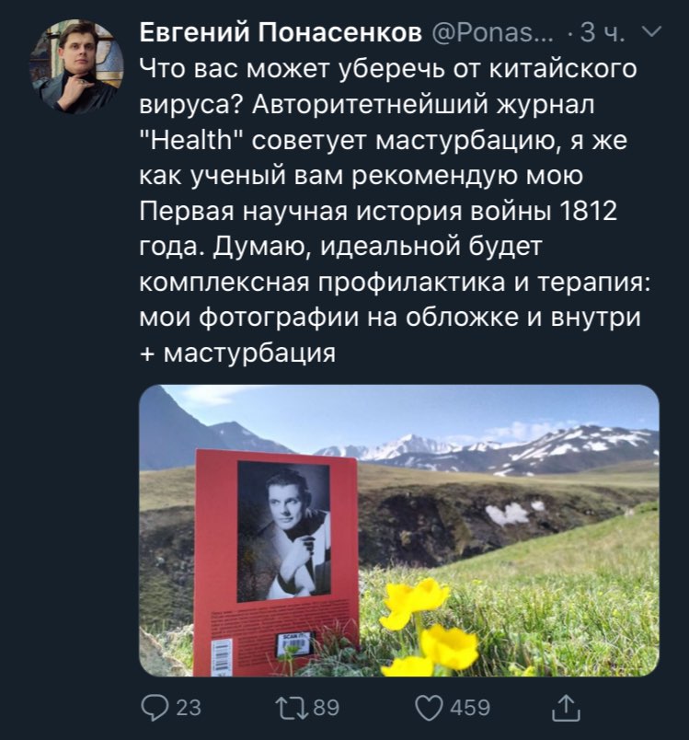This screenshot has height=740, width=689.
Task: Retweet using the arrows icon
Action: [x=293, y=708]
